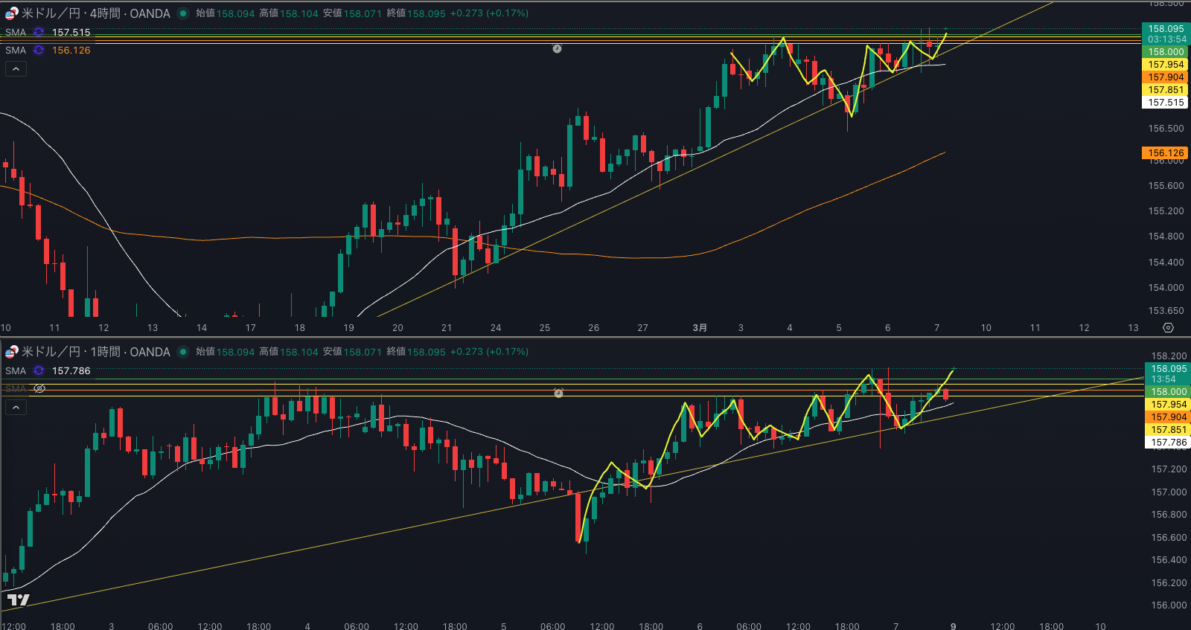Open chart settings gear on 4-hour time axis
The width and height of the screenshot is (1191, 630).
(1168, 328)
